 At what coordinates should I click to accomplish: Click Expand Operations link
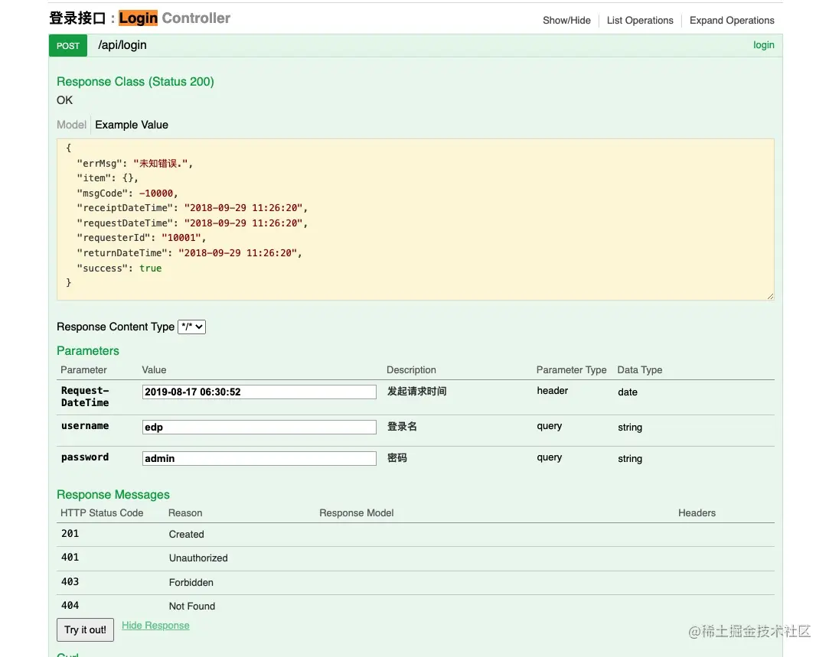pyautogui.click(x=732, y=21)
